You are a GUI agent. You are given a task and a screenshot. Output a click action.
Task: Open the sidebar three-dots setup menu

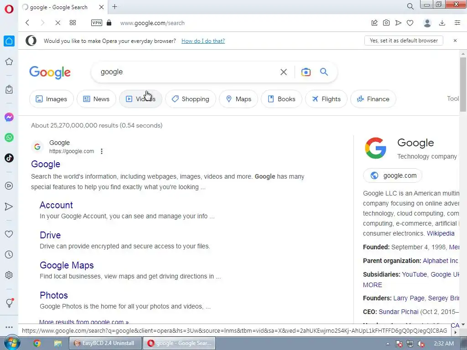click(9, 327)
